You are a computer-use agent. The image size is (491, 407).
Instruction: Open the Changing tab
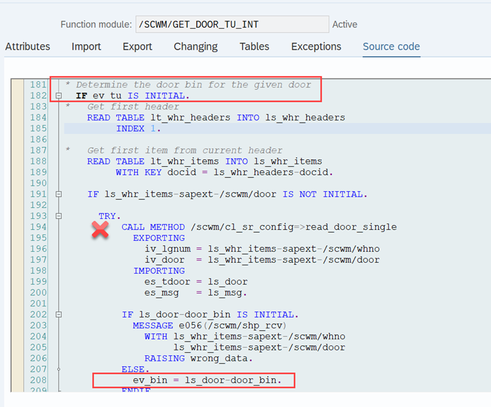point(196,47)
